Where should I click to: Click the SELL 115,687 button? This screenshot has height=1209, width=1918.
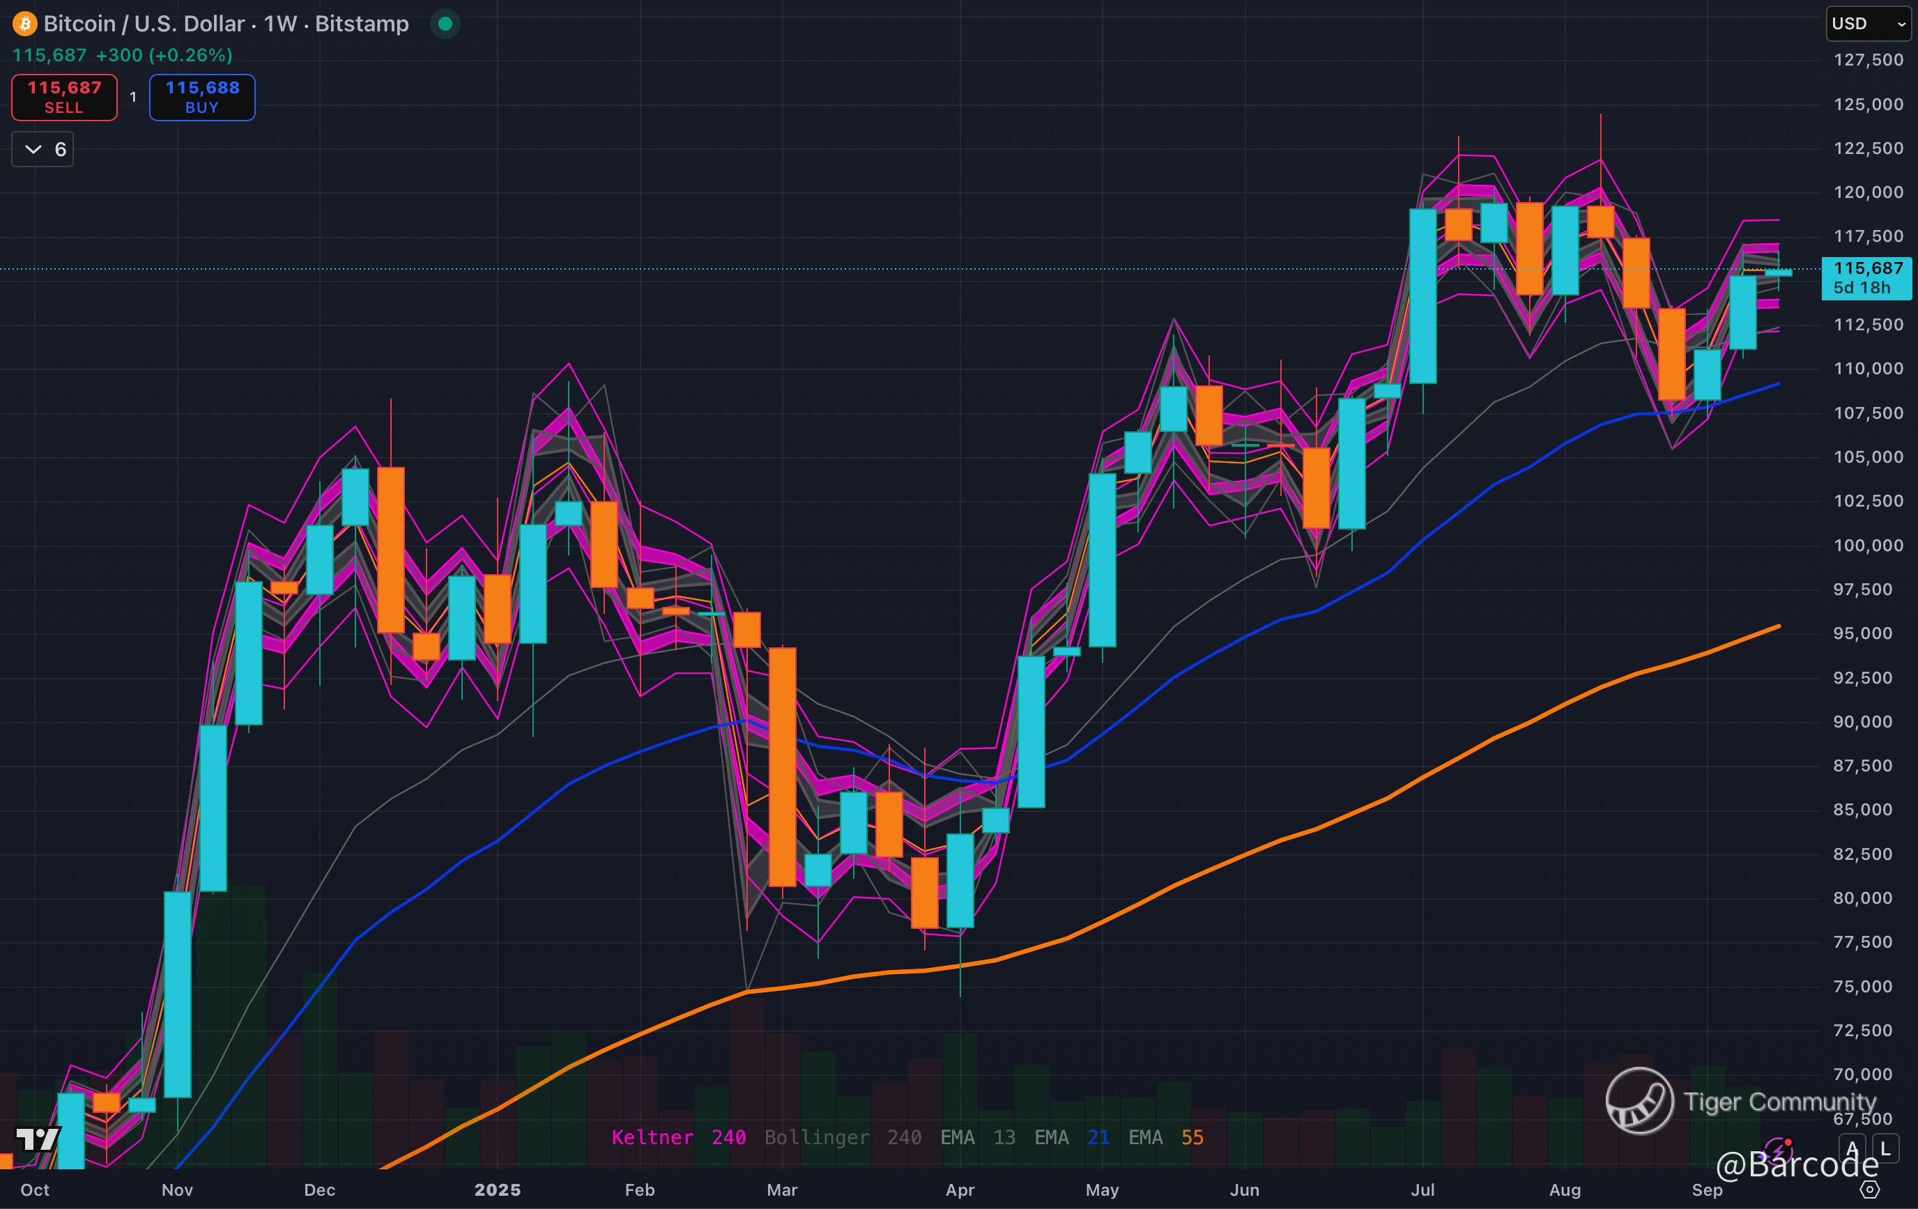click(x=65, y=97)
